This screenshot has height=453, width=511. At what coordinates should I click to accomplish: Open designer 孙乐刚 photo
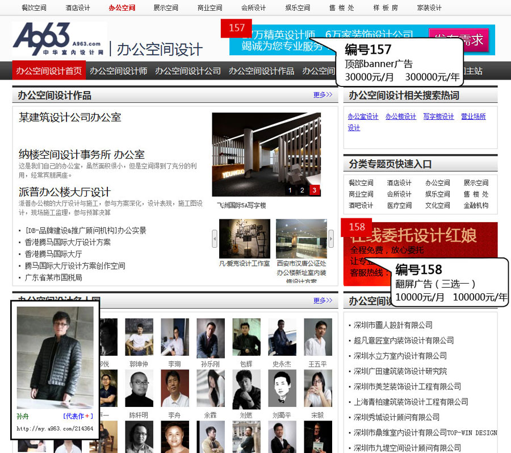tap(211, 338)
